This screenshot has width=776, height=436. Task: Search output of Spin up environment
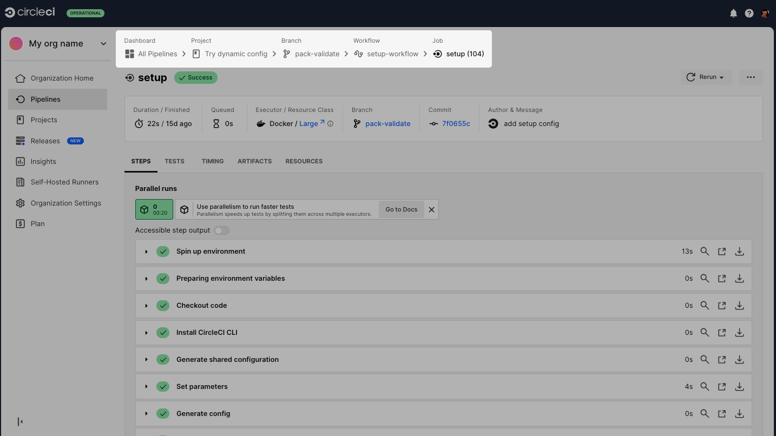(705, 252)
